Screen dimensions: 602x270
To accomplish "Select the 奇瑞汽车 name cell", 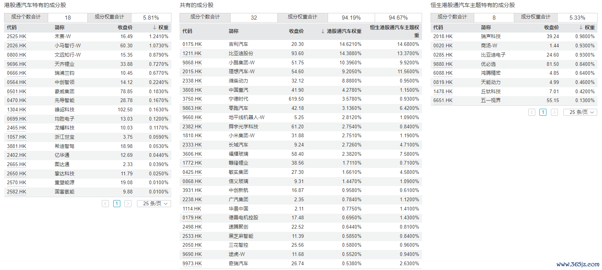I will click(238, 264).
